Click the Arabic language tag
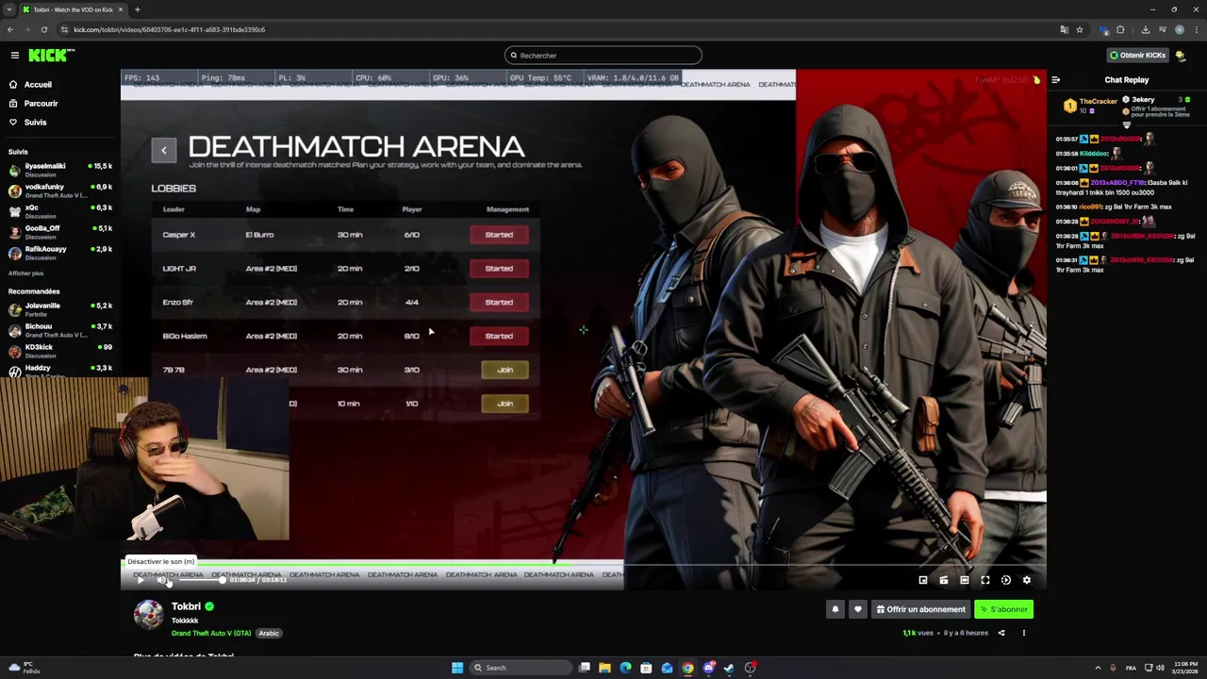This screenshot has height=679, width=1207. click(x=269, y=634)
